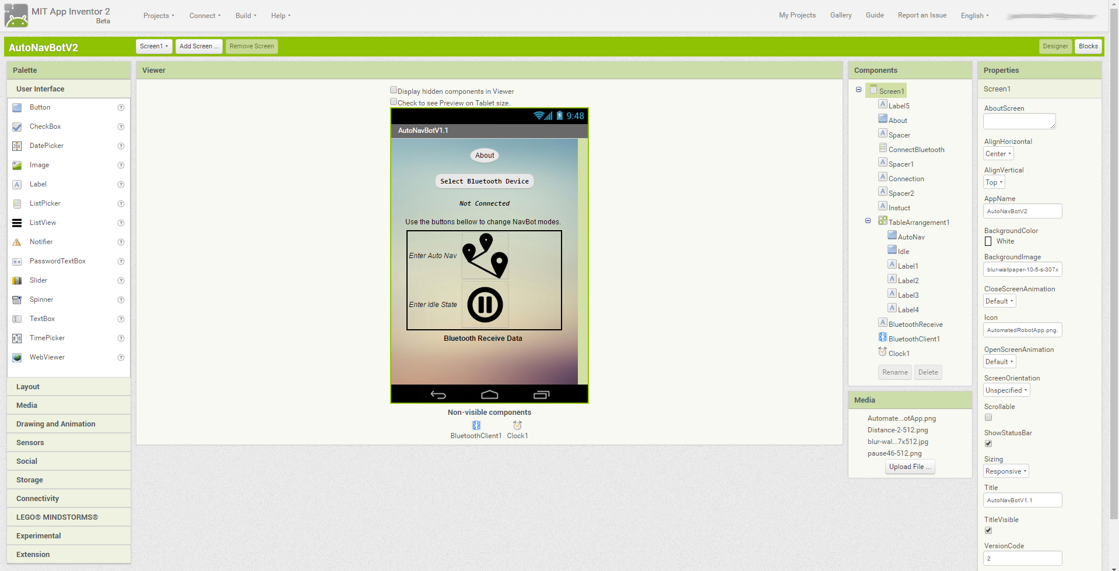Viewport: 1119px width, 571px height.
Task: Toggle the Scrollable property checkbox
Action: pyautogui.click(x=988, y=418)
